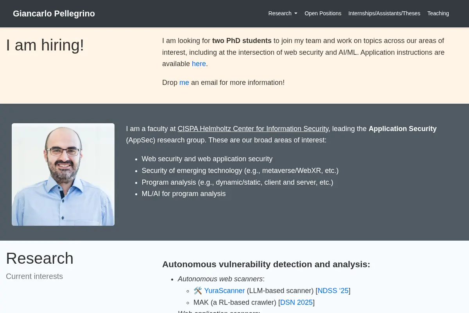Visit CISPA Helmholtz Center for Information Security link
Screen dimensions: 469x313
(253, 129)
